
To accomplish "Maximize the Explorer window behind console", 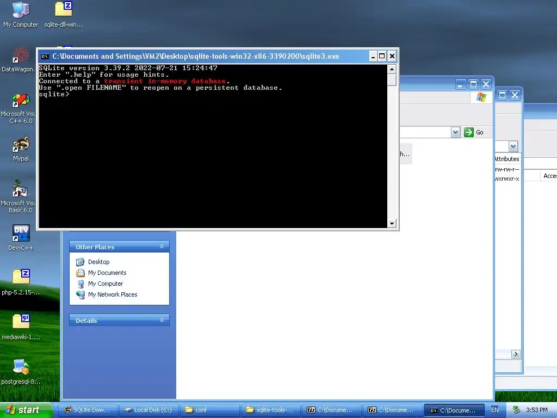I will click(x=473, y=84).
